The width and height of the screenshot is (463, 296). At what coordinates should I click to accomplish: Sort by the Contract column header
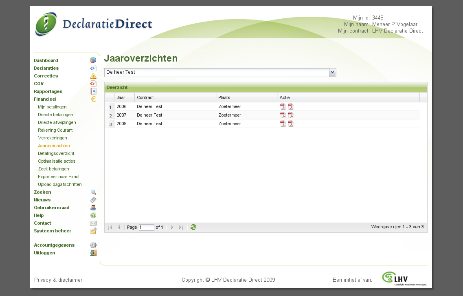point(176,97)
